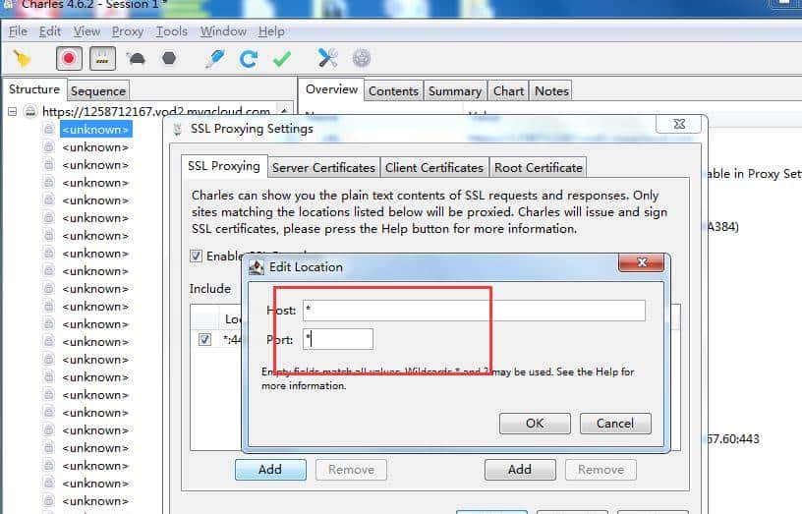Switch to the Sequence tab

(x=98, y=91)
